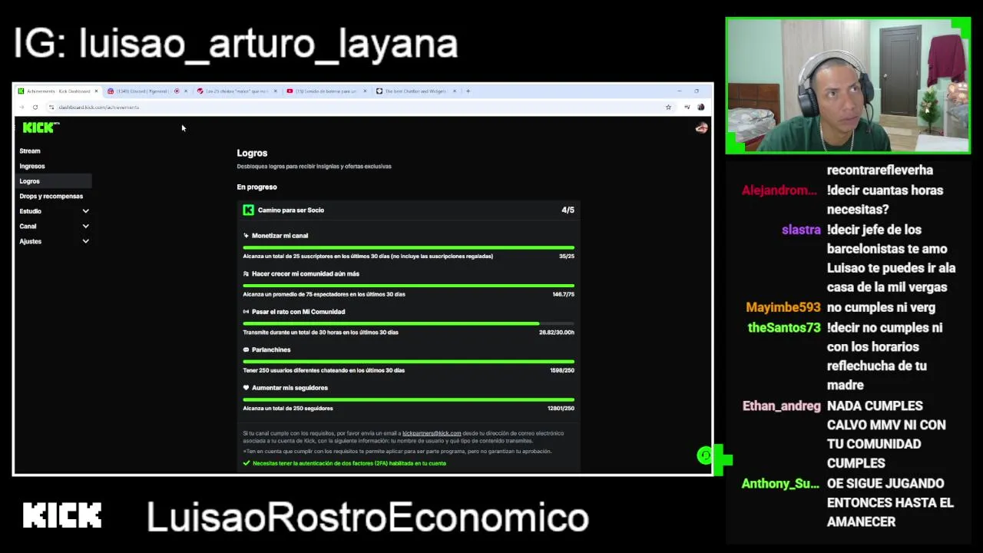
Task: Bookmark the page with the star icon
Action: 668,107
